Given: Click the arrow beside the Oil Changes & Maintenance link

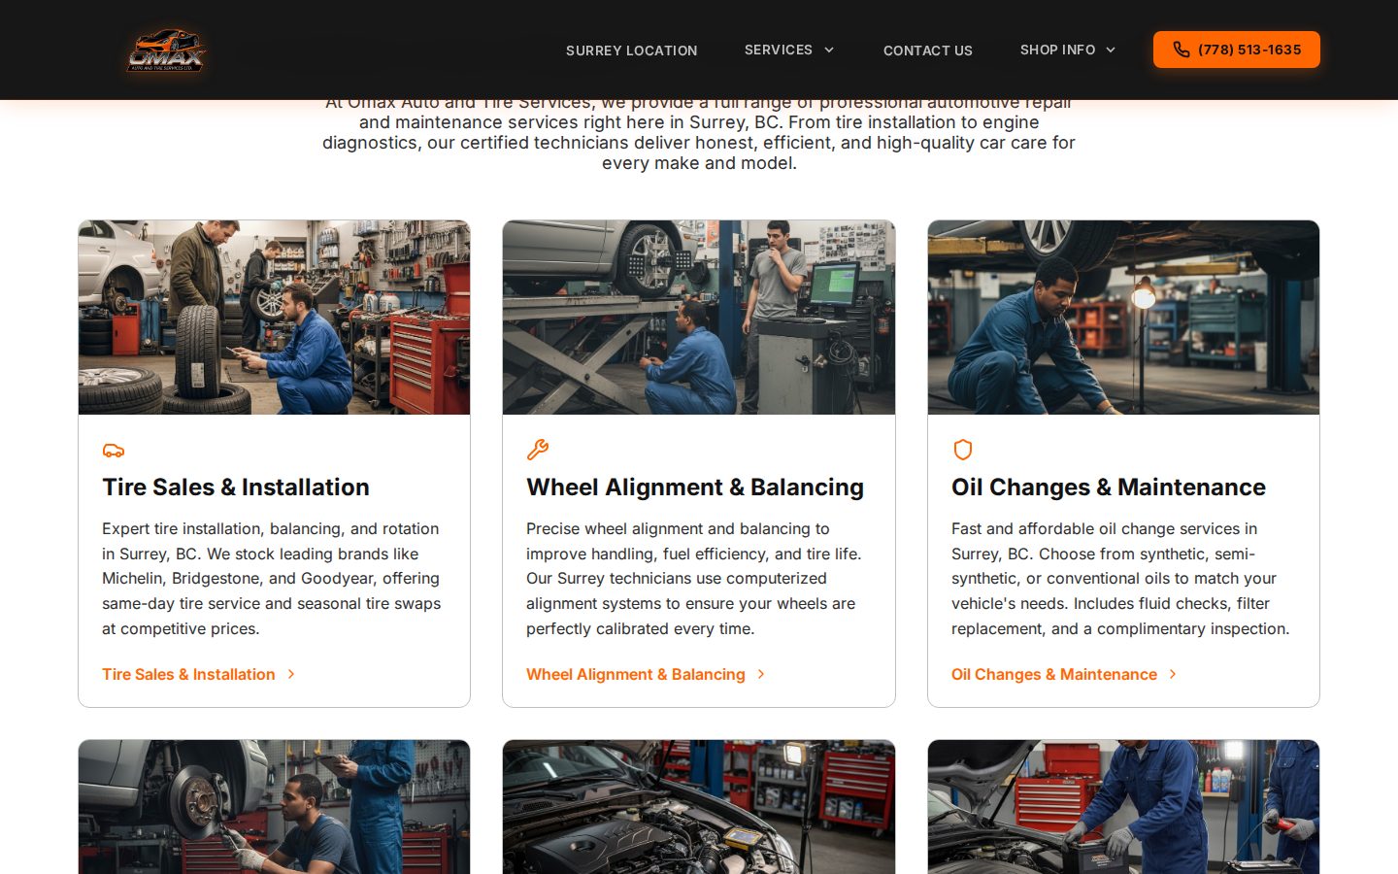Looking at the screenshot, I should coord(1173,674).
